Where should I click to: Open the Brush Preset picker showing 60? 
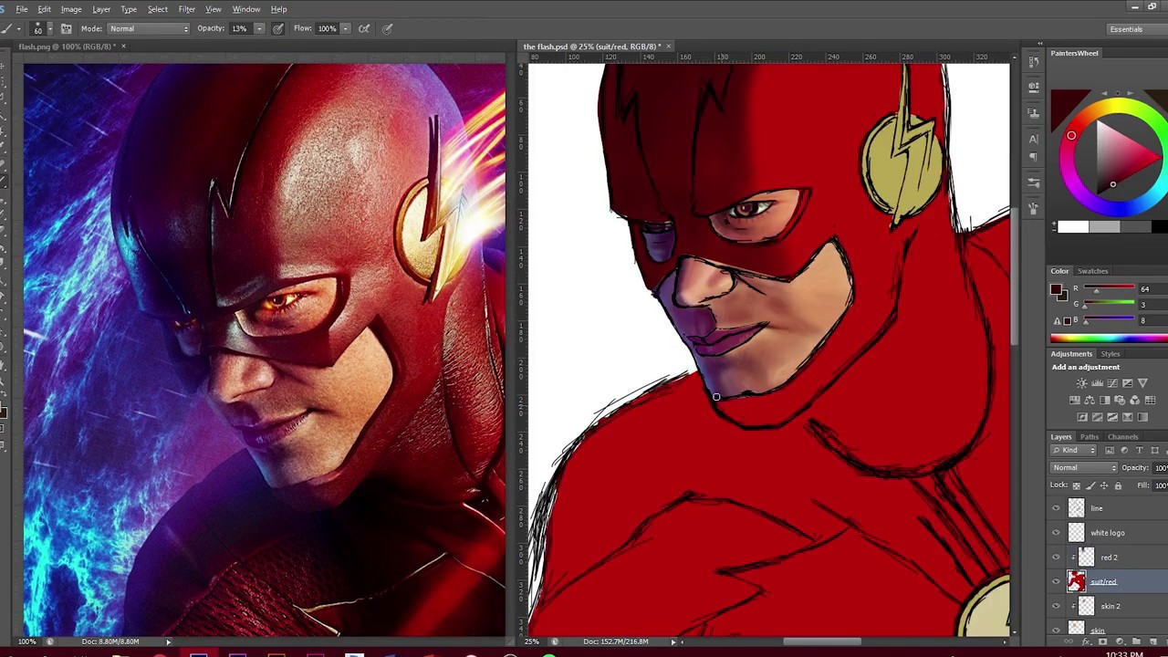point(44,28)
